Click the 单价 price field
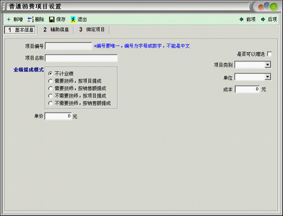 [58, 116]
